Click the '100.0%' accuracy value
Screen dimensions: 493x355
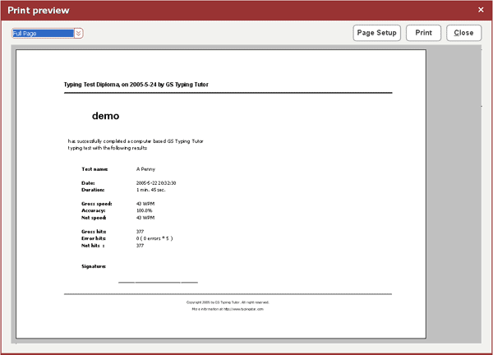(x=145, y=210)
